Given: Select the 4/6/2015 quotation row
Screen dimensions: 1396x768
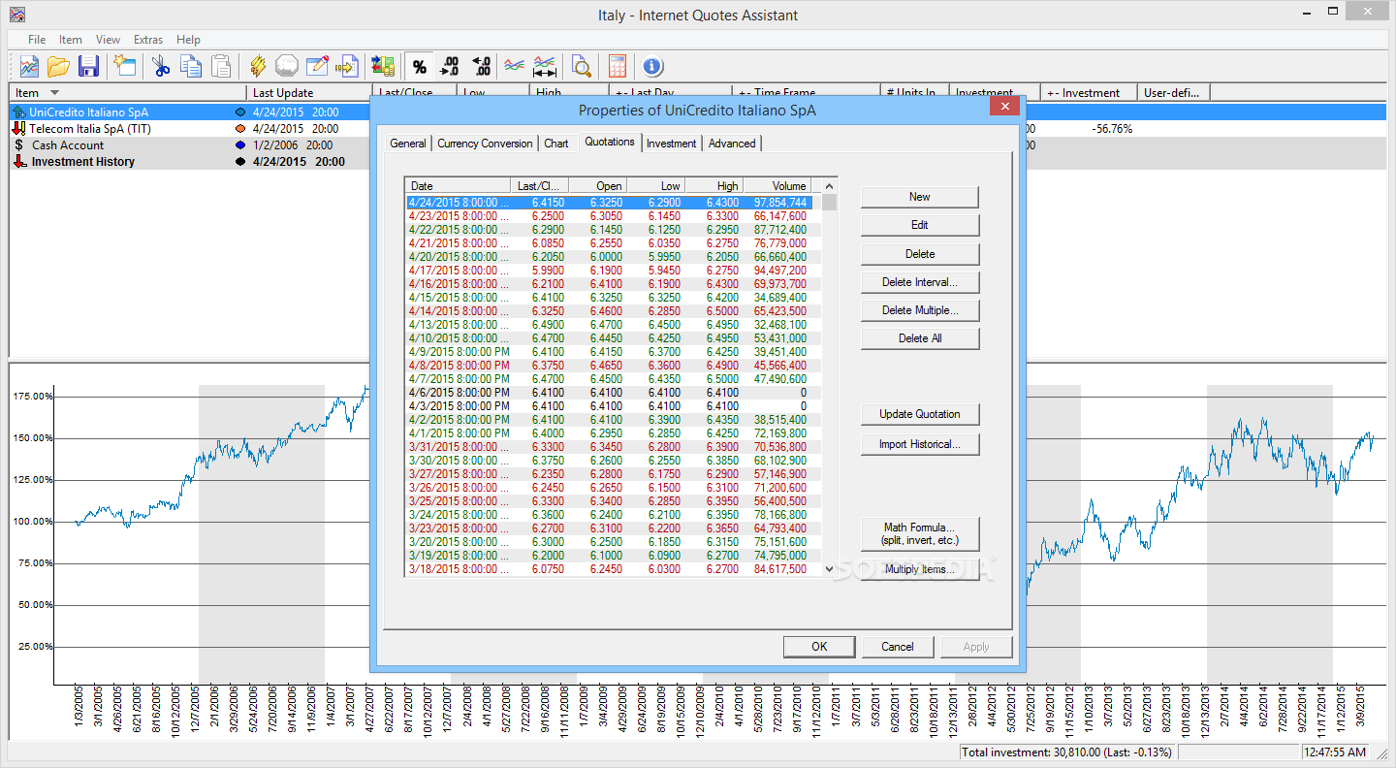Looking at the screenshot, I should 608,393.
